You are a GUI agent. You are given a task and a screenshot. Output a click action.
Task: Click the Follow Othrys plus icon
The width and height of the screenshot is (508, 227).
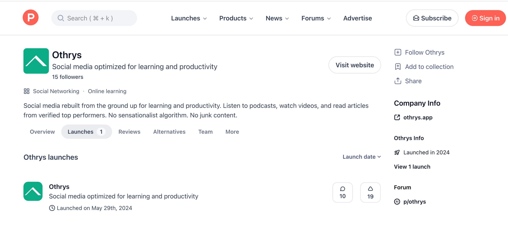coord(398,52)
